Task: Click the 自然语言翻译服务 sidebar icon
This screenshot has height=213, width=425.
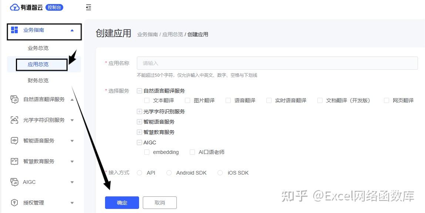Action: click(x=14, y=99)
